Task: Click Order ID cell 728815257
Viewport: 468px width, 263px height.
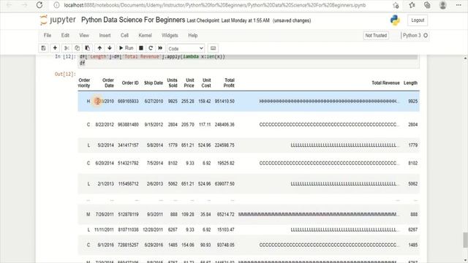Action: point(129,245)
